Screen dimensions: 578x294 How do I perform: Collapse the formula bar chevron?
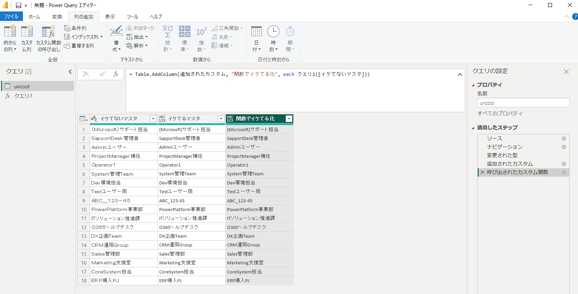pos(460,75)
